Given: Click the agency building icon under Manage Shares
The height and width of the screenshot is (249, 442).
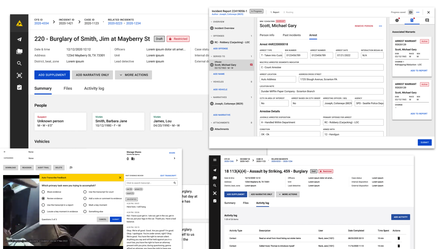Looking at the screenshot, I should 133,159.
